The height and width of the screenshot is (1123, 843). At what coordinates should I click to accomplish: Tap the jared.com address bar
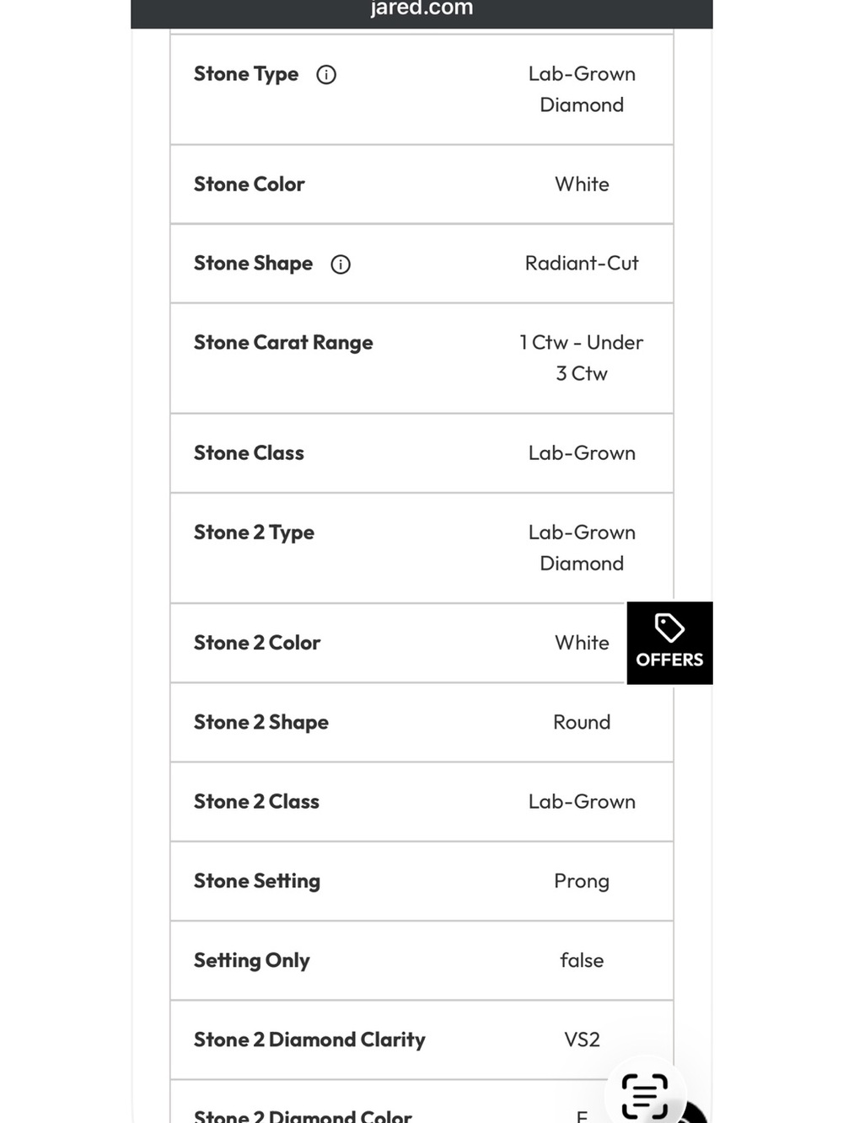click(421, 10)
